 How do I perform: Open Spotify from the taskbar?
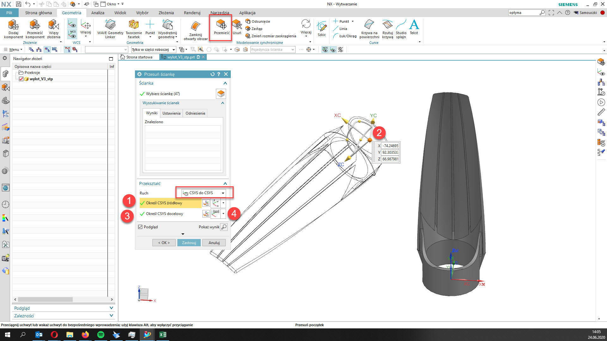click(x=101, y=335)
